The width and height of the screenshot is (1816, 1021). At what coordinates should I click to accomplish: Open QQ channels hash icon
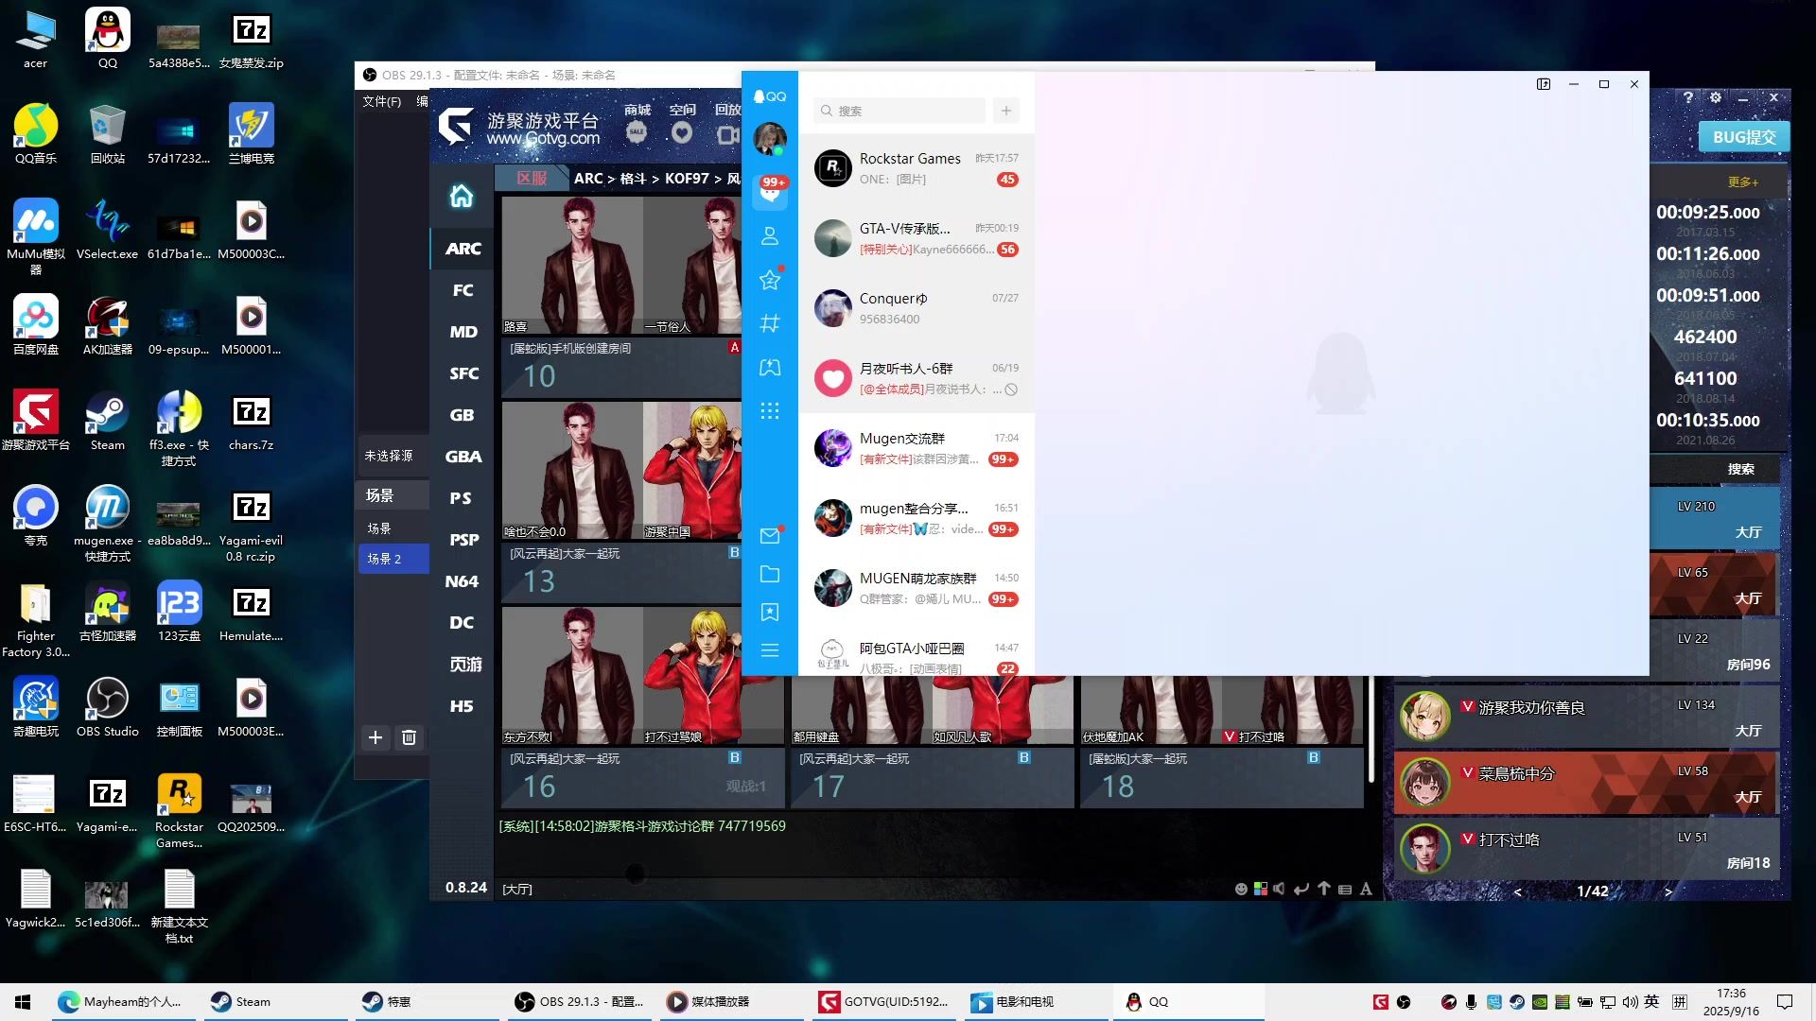point(770,323)
